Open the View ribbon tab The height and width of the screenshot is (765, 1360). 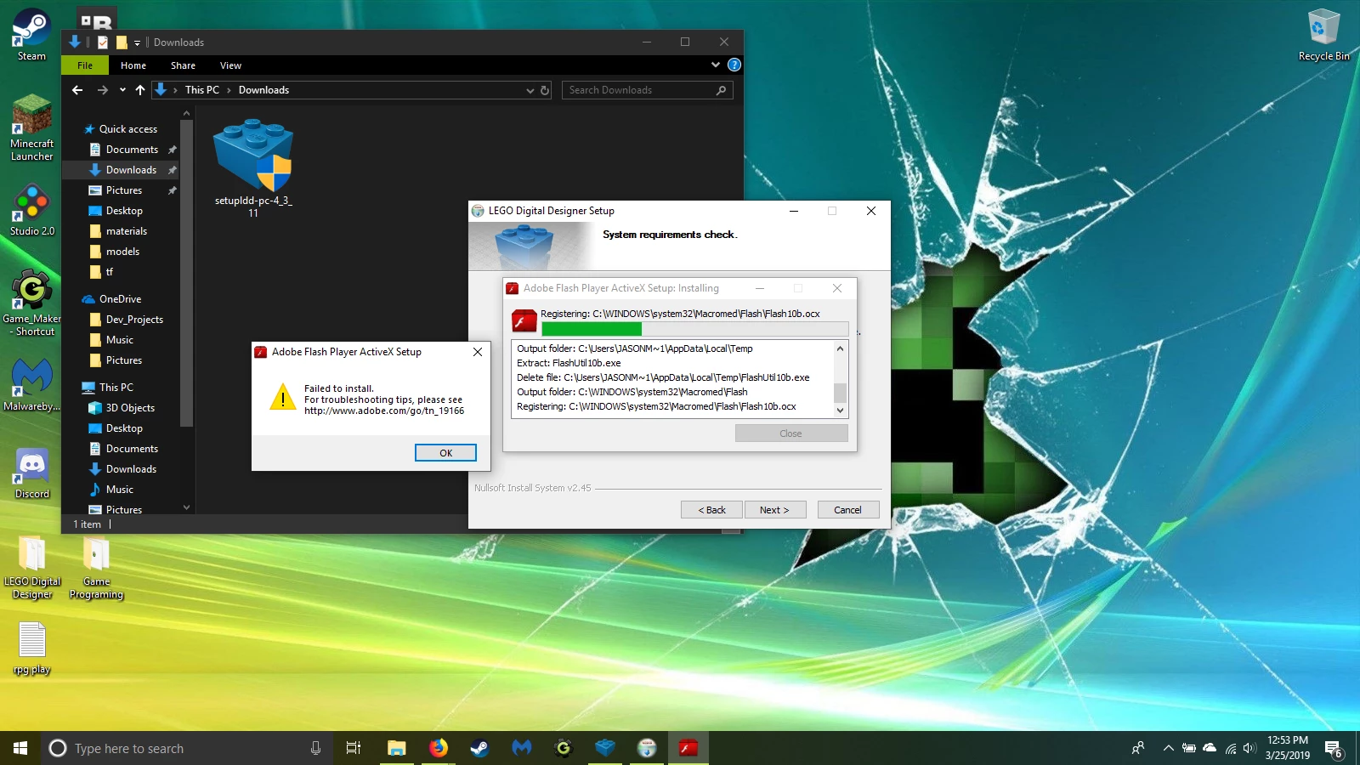point(230,65)
